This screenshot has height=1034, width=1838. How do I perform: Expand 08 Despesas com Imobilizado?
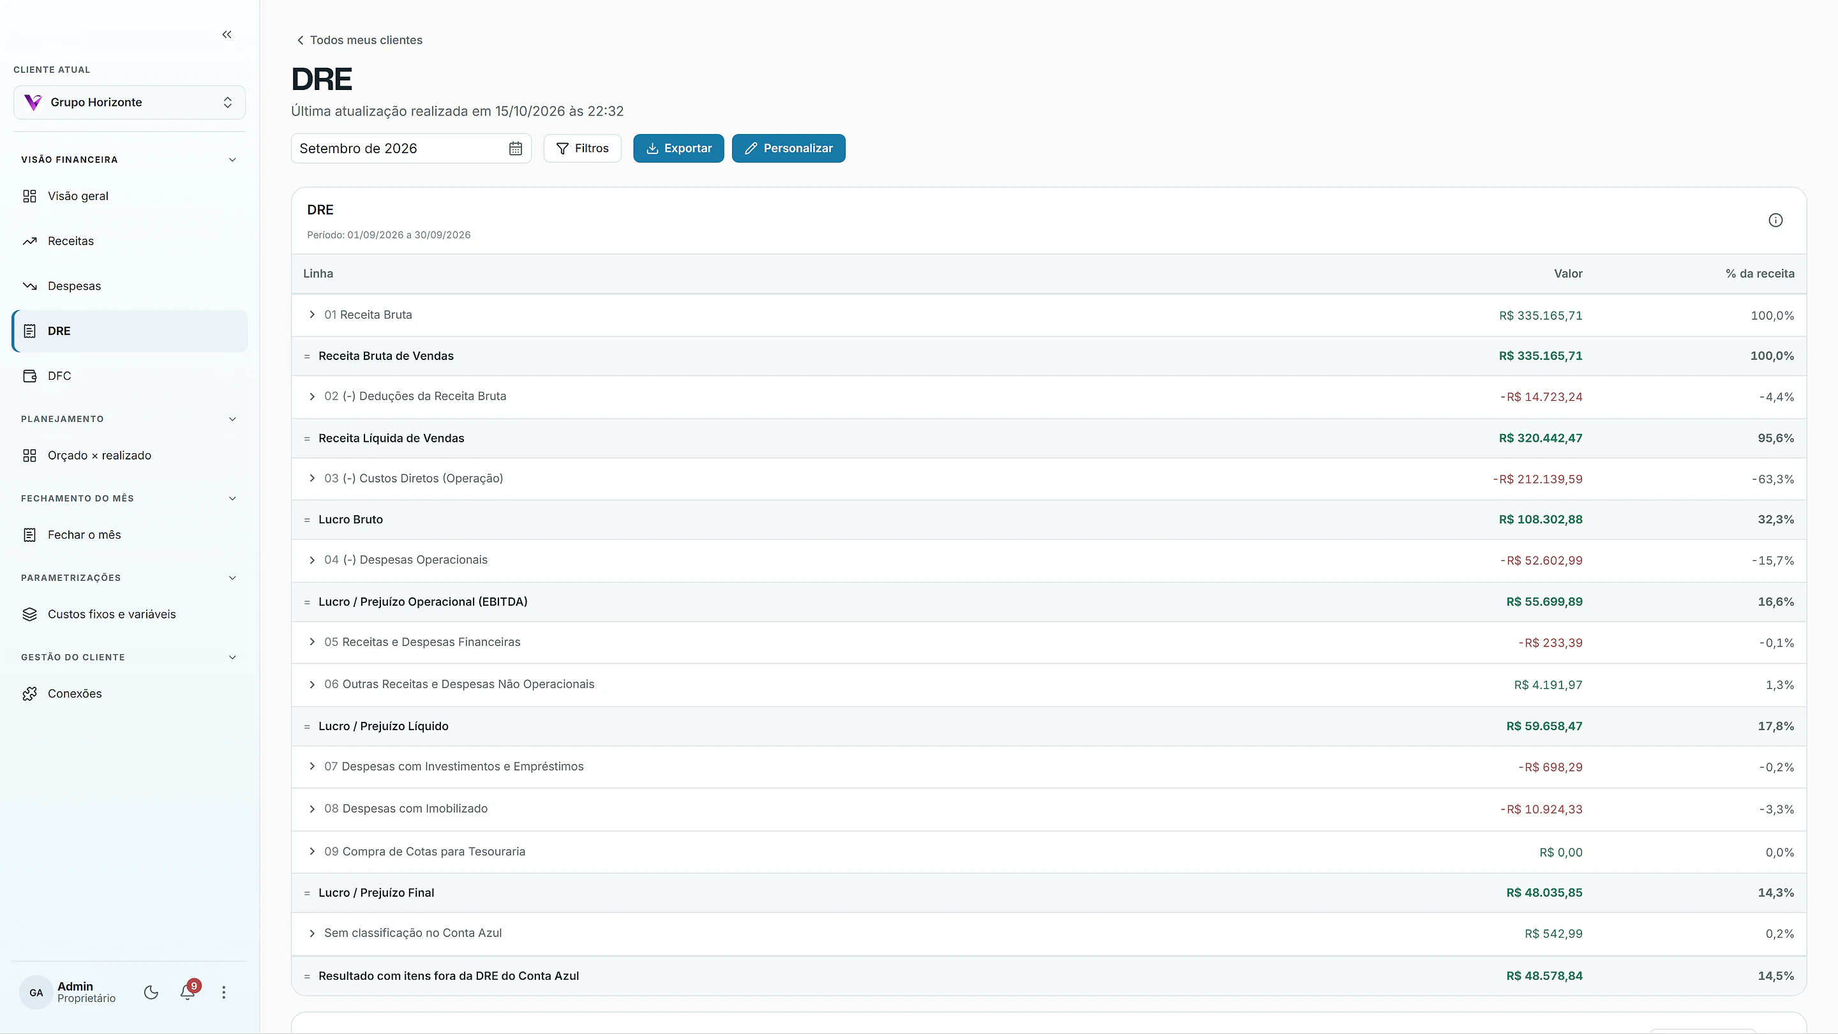click(x=312, y=809)
